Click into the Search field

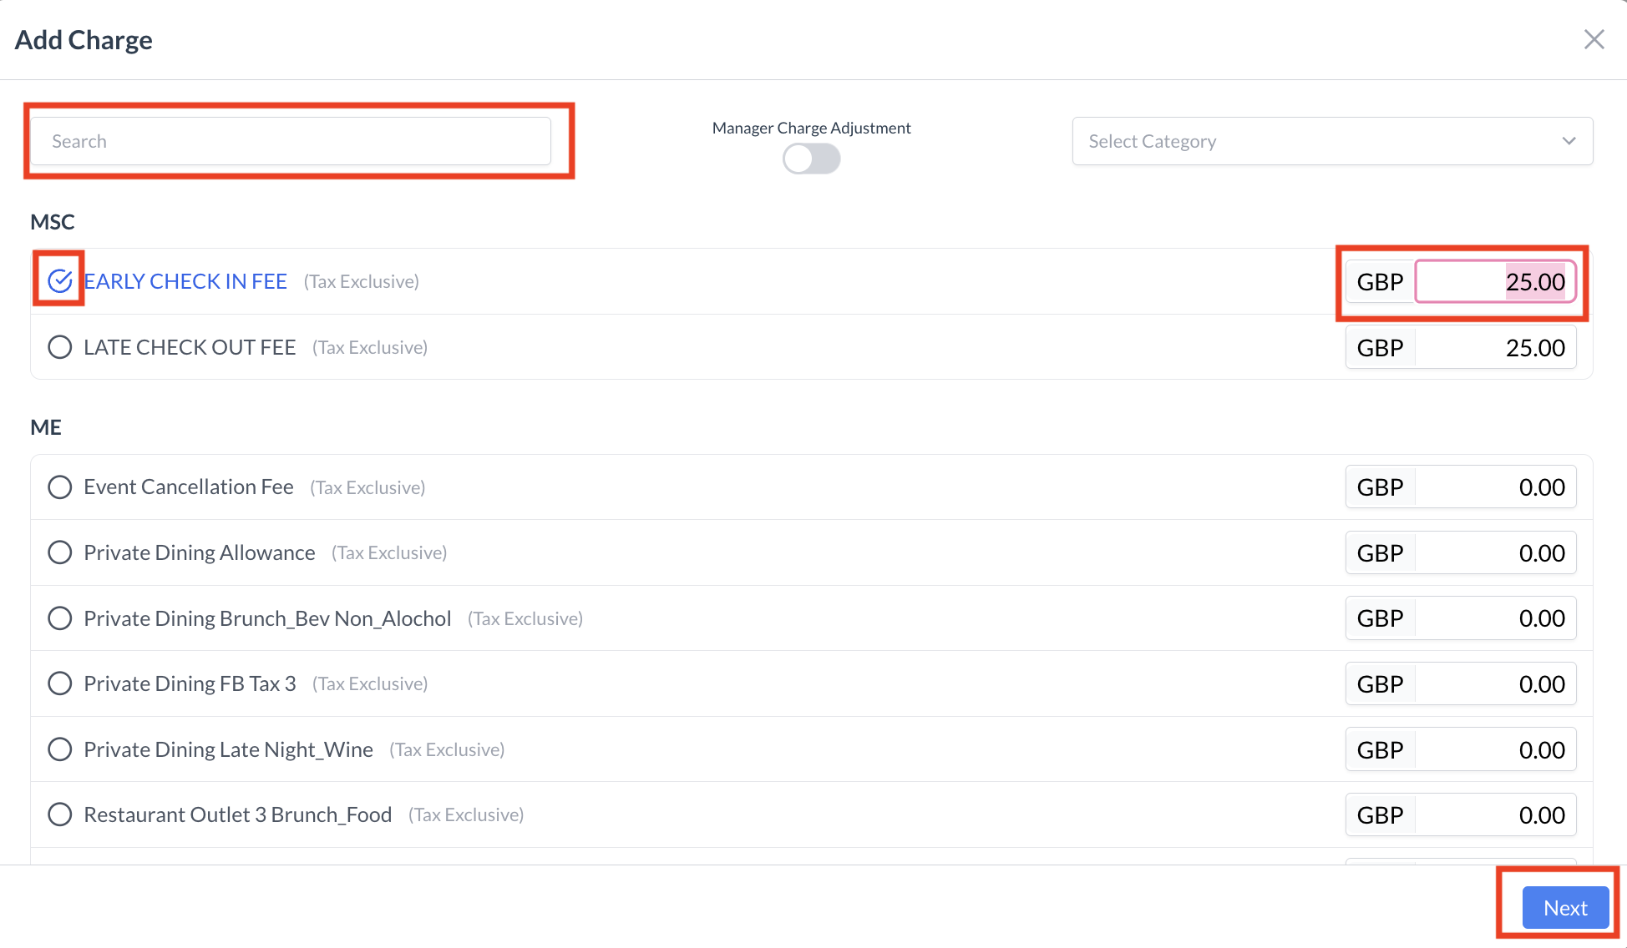coord(291,141)
